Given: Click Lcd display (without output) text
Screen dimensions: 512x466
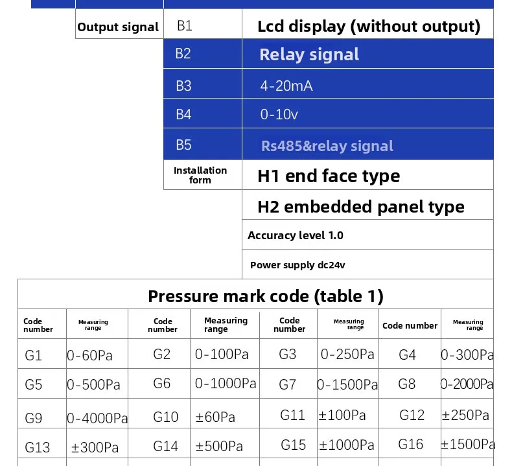Looking at the screenshot, I should [x=369, y=27].
